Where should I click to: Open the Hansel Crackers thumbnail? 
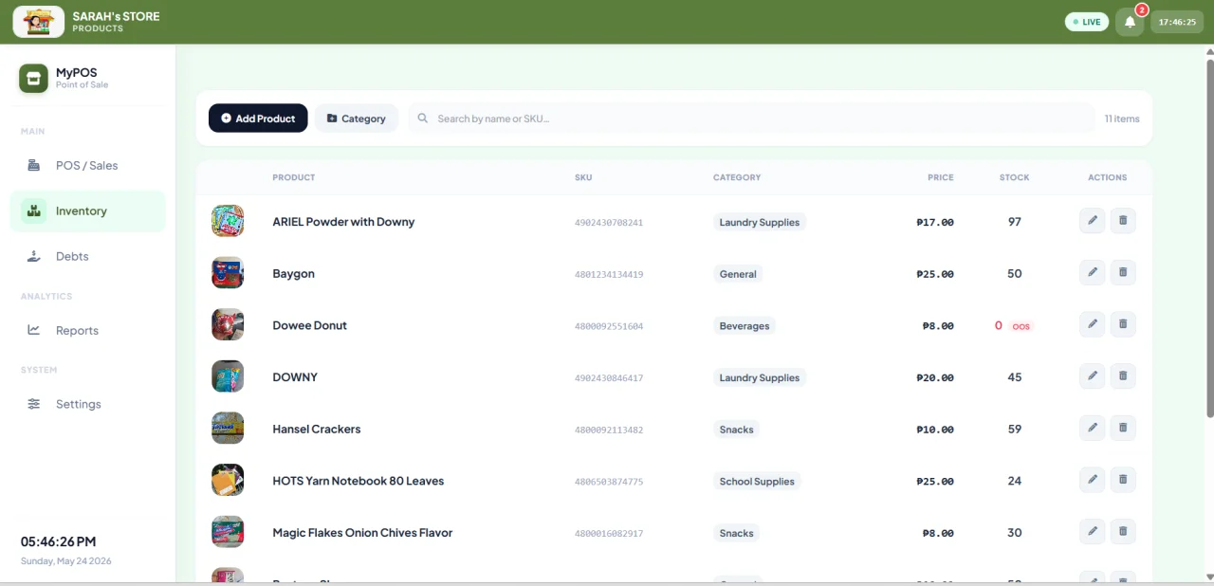pos(228,429)
